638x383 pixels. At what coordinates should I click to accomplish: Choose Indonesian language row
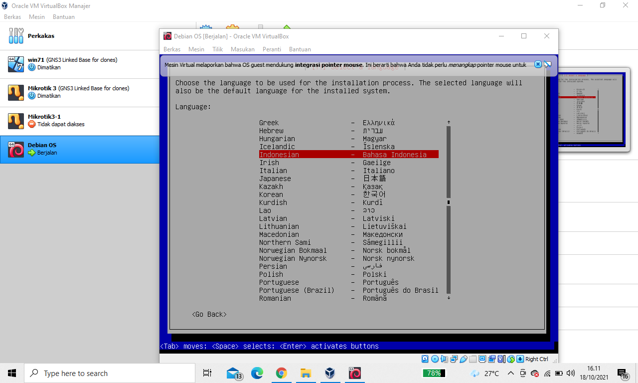coord(348,155)
